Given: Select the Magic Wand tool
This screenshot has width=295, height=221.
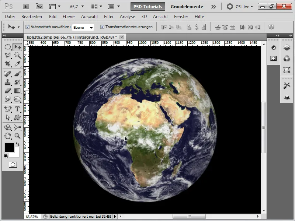Looking at the screenshot, I should pyautogui.click(x=17, y=55).
